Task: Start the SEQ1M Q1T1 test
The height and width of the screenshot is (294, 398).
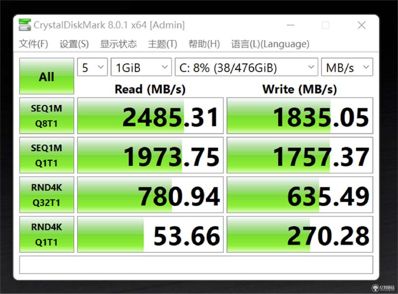Action: tap(47, 155)
